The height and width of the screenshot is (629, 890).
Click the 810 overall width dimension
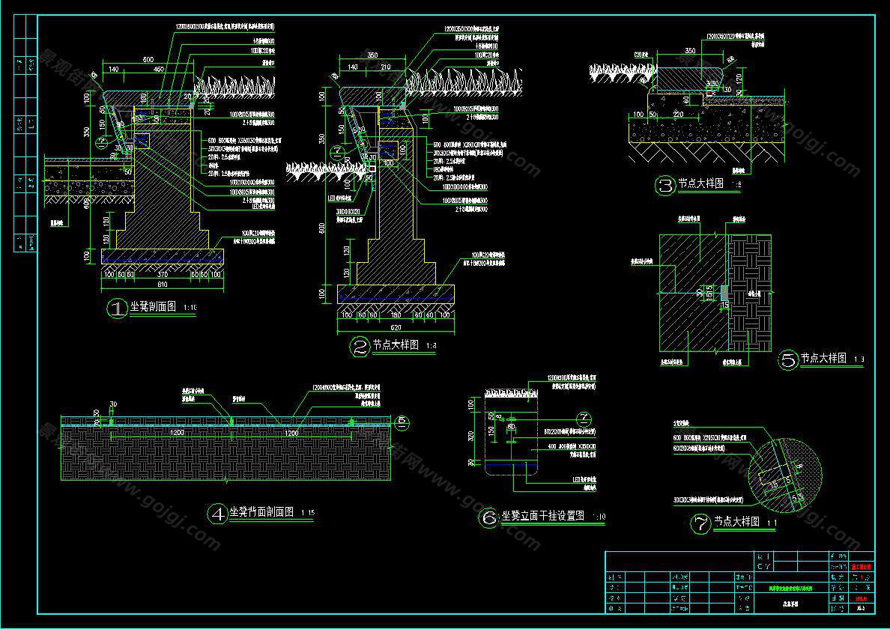163,285
